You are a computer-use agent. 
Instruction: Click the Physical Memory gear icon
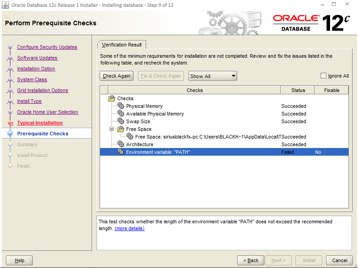(x=120, y=106)
